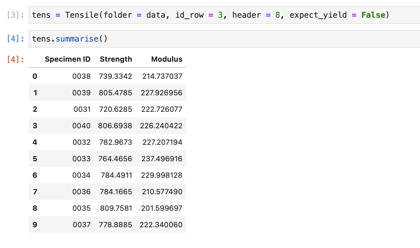
Task: Click the Strength column header
Action: click(116, 59)
